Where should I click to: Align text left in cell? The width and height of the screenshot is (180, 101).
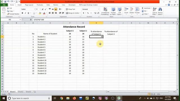[50, 13]
